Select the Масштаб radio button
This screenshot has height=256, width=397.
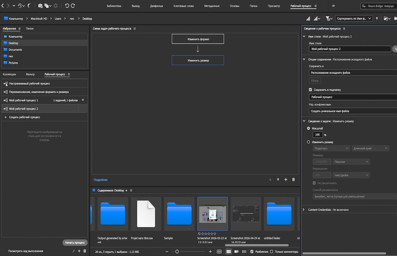pos(309,128)
